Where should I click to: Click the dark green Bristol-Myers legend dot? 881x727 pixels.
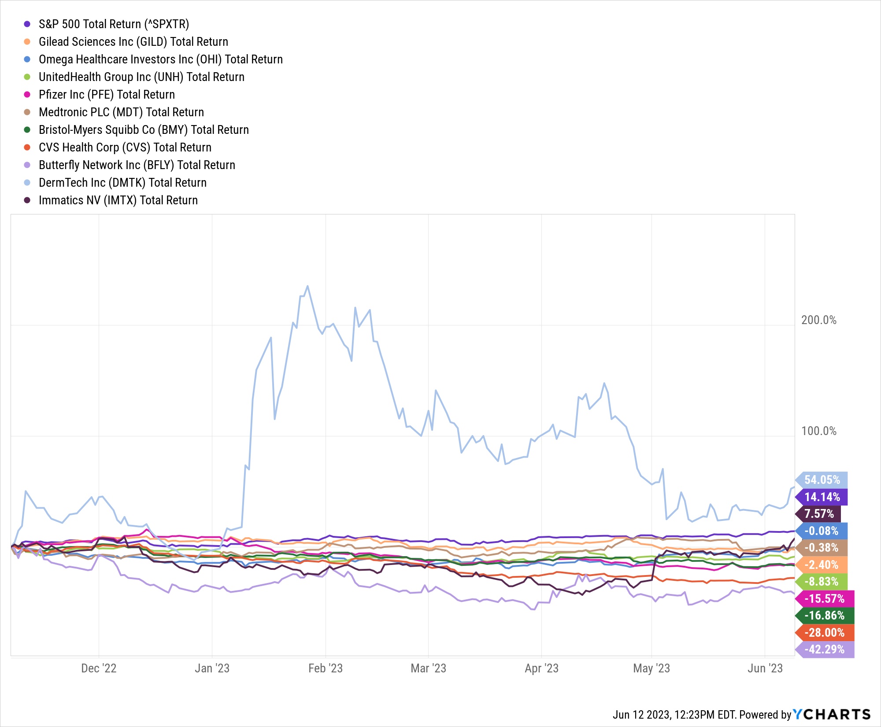(x=27, y=130)
